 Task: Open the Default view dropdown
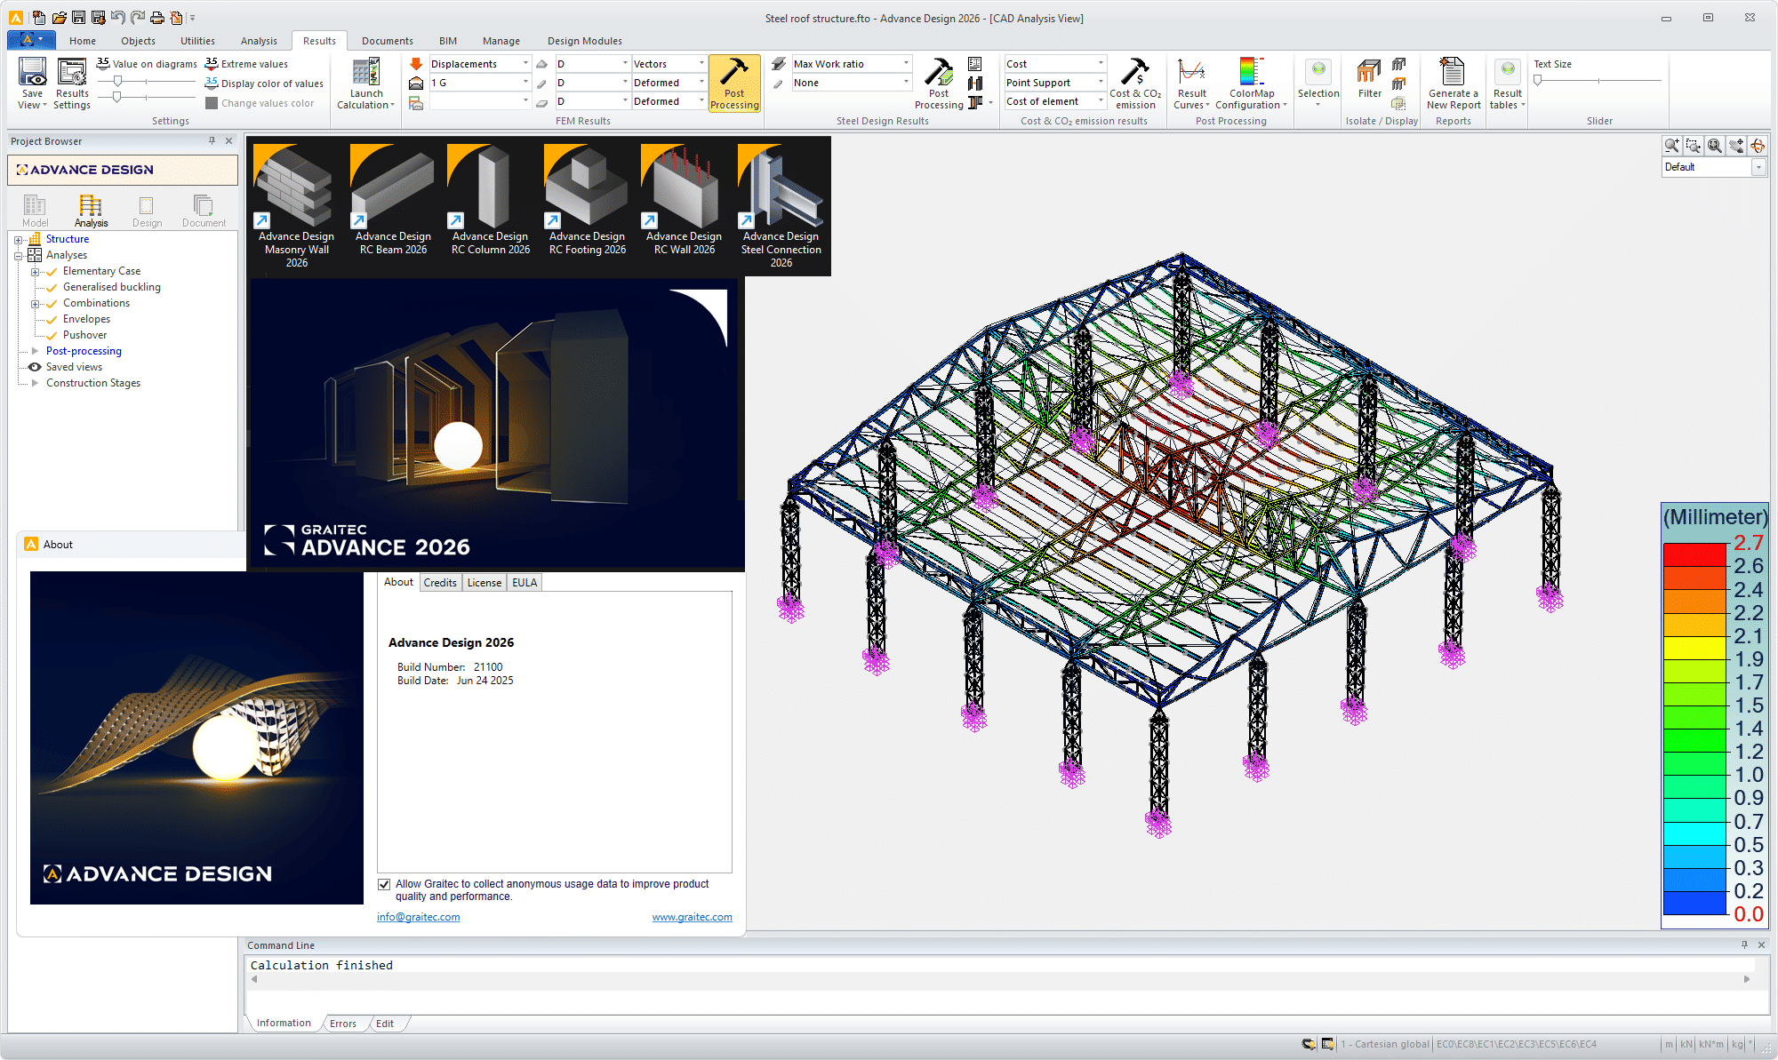pyautogui.click(x=1759, y=167)
